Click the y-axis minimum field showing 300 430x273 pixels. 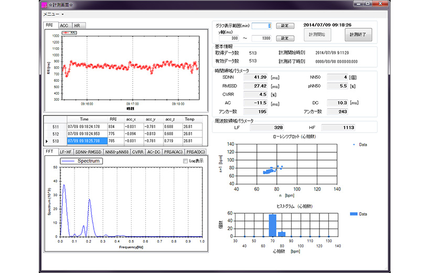pyautogui.click(x=228, y=38)
